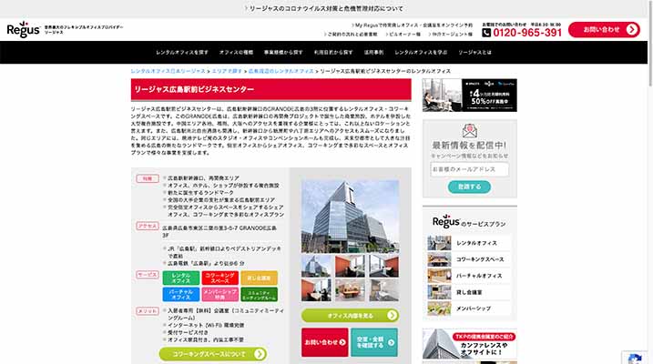Click the large building main photo

pos(351,217)
